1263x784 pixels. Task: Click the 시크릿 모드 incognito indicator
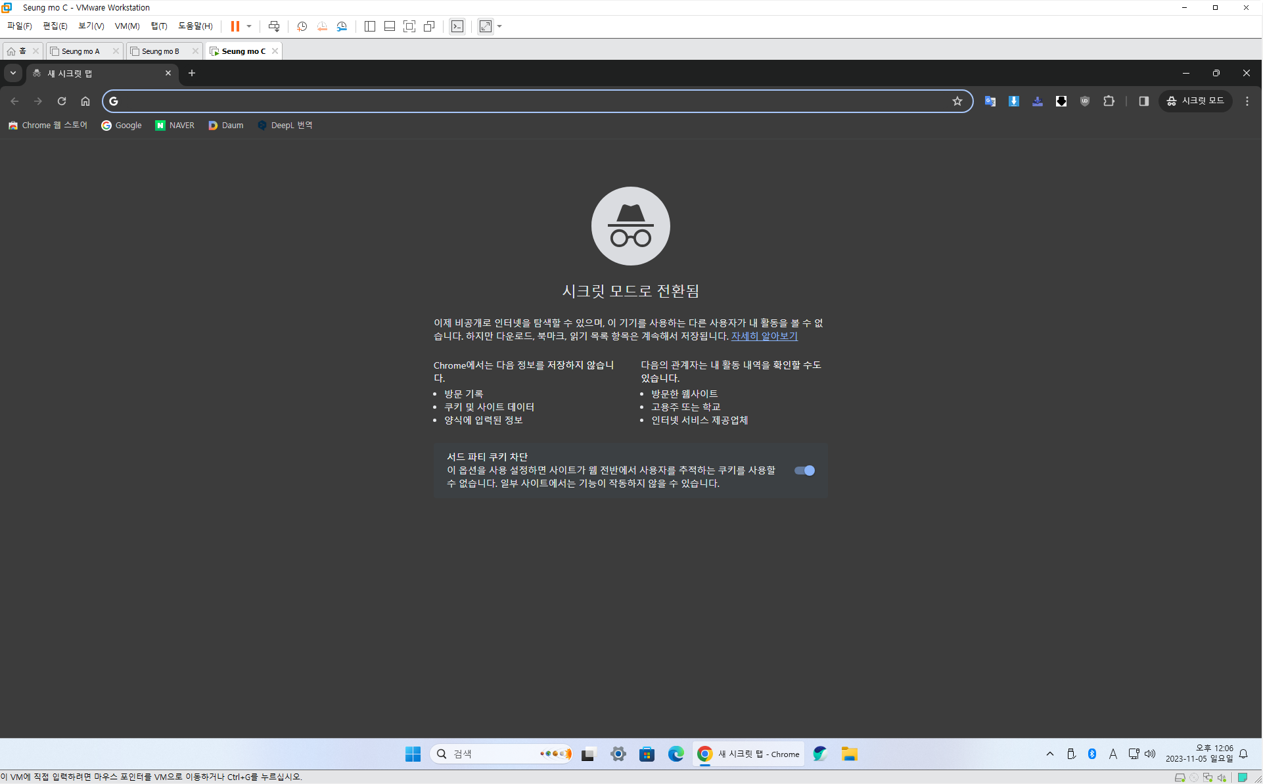click(x=1195, y=101)
